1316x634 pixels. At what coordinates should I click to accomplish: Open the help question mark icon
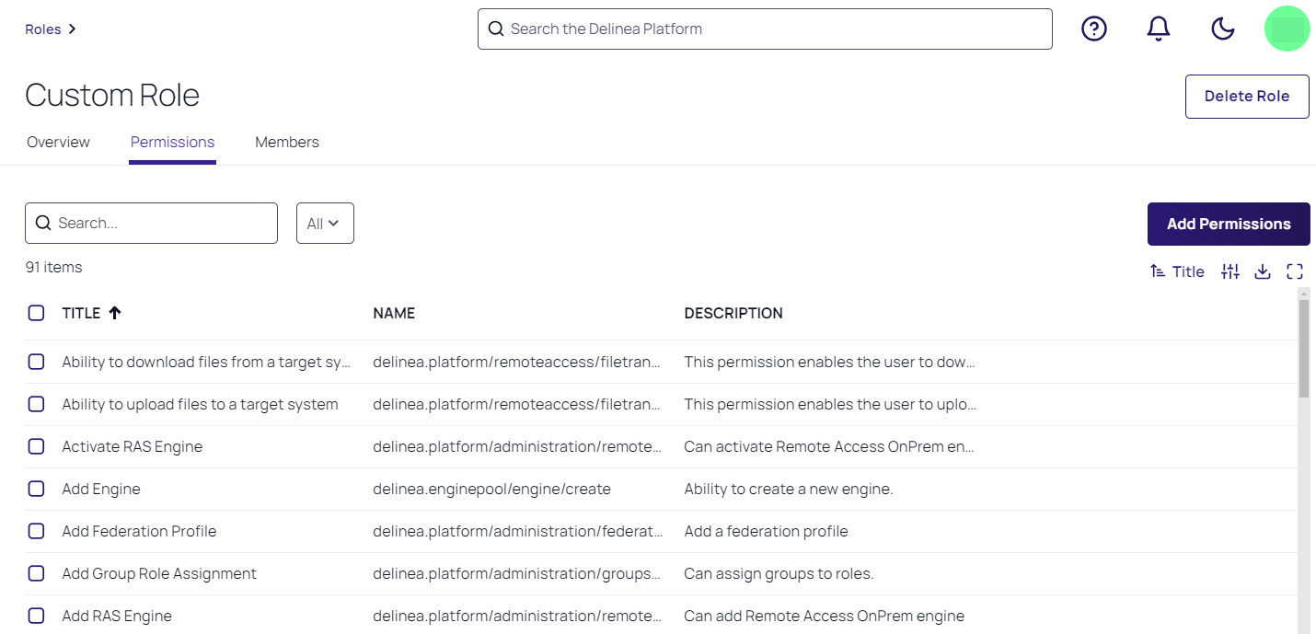coord(1093,29)
